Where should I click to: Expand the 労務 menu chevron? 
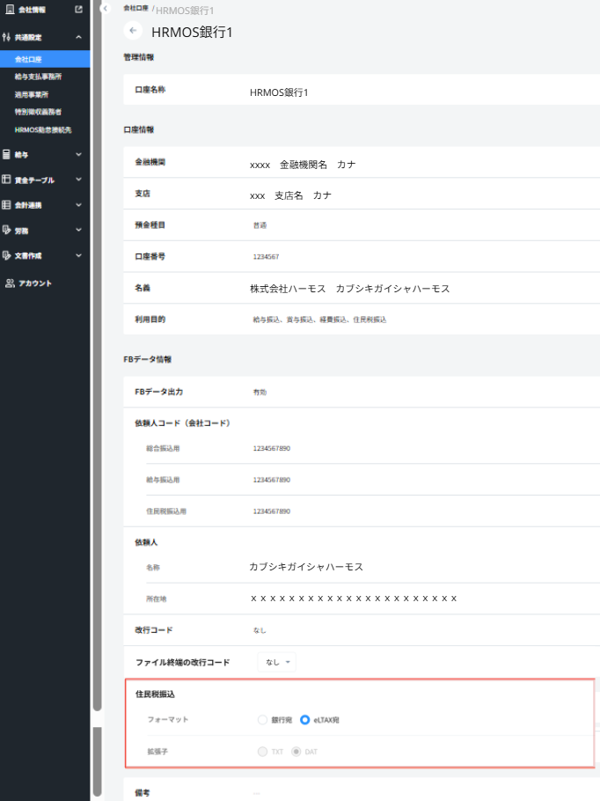tap(79, 231)
